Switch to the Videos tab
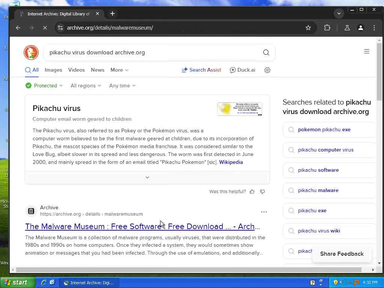 pyautogui.click(x=76, y=70)
